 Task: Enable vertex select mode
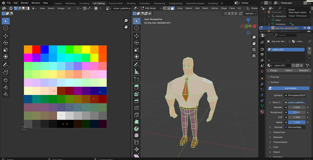(x=165, y=8)
